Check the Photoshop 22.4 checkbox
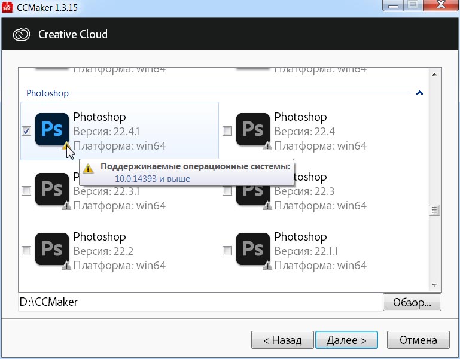Viewport: 460px width, 359px height. (227, 131)
